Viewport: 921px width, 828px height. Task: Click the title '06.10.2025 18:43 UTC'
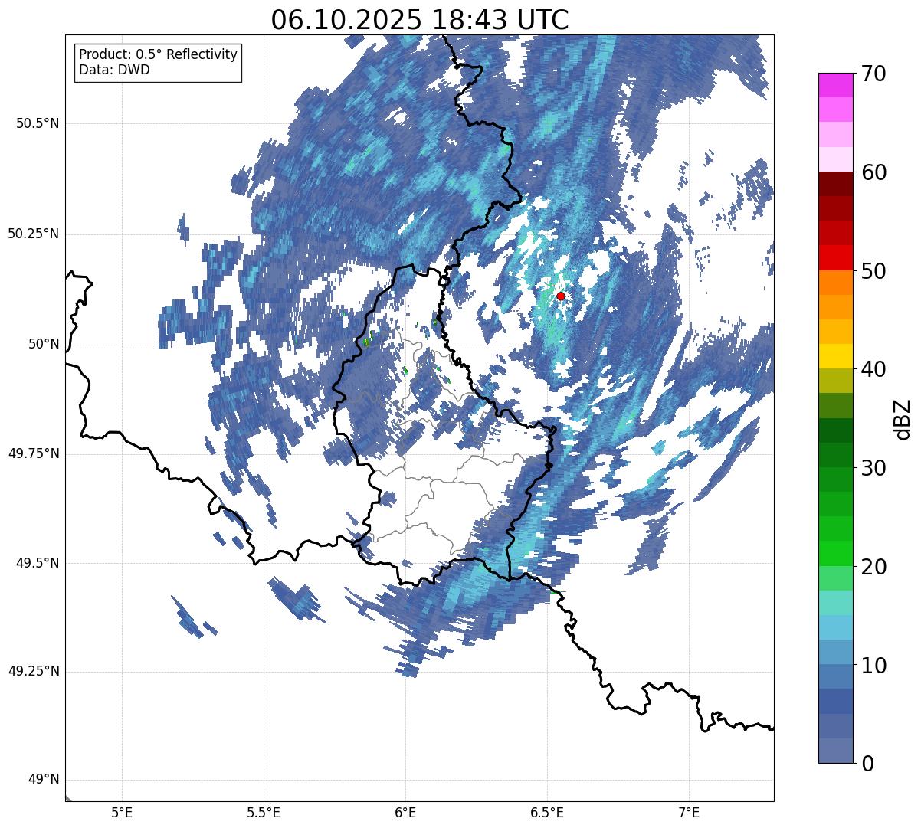tap(420, 20)
